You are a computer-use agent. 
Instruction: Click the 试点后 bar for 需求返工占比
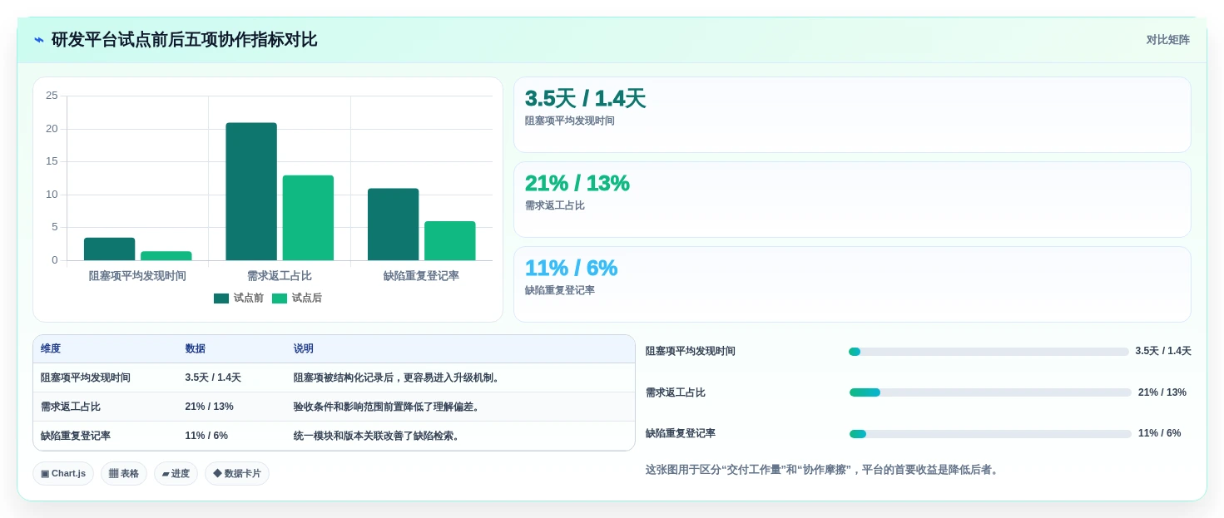tap(308, 218)
